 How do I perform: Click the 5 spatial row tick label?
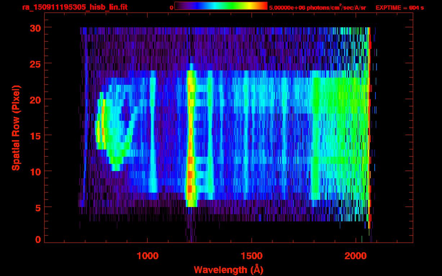point(38,207)
